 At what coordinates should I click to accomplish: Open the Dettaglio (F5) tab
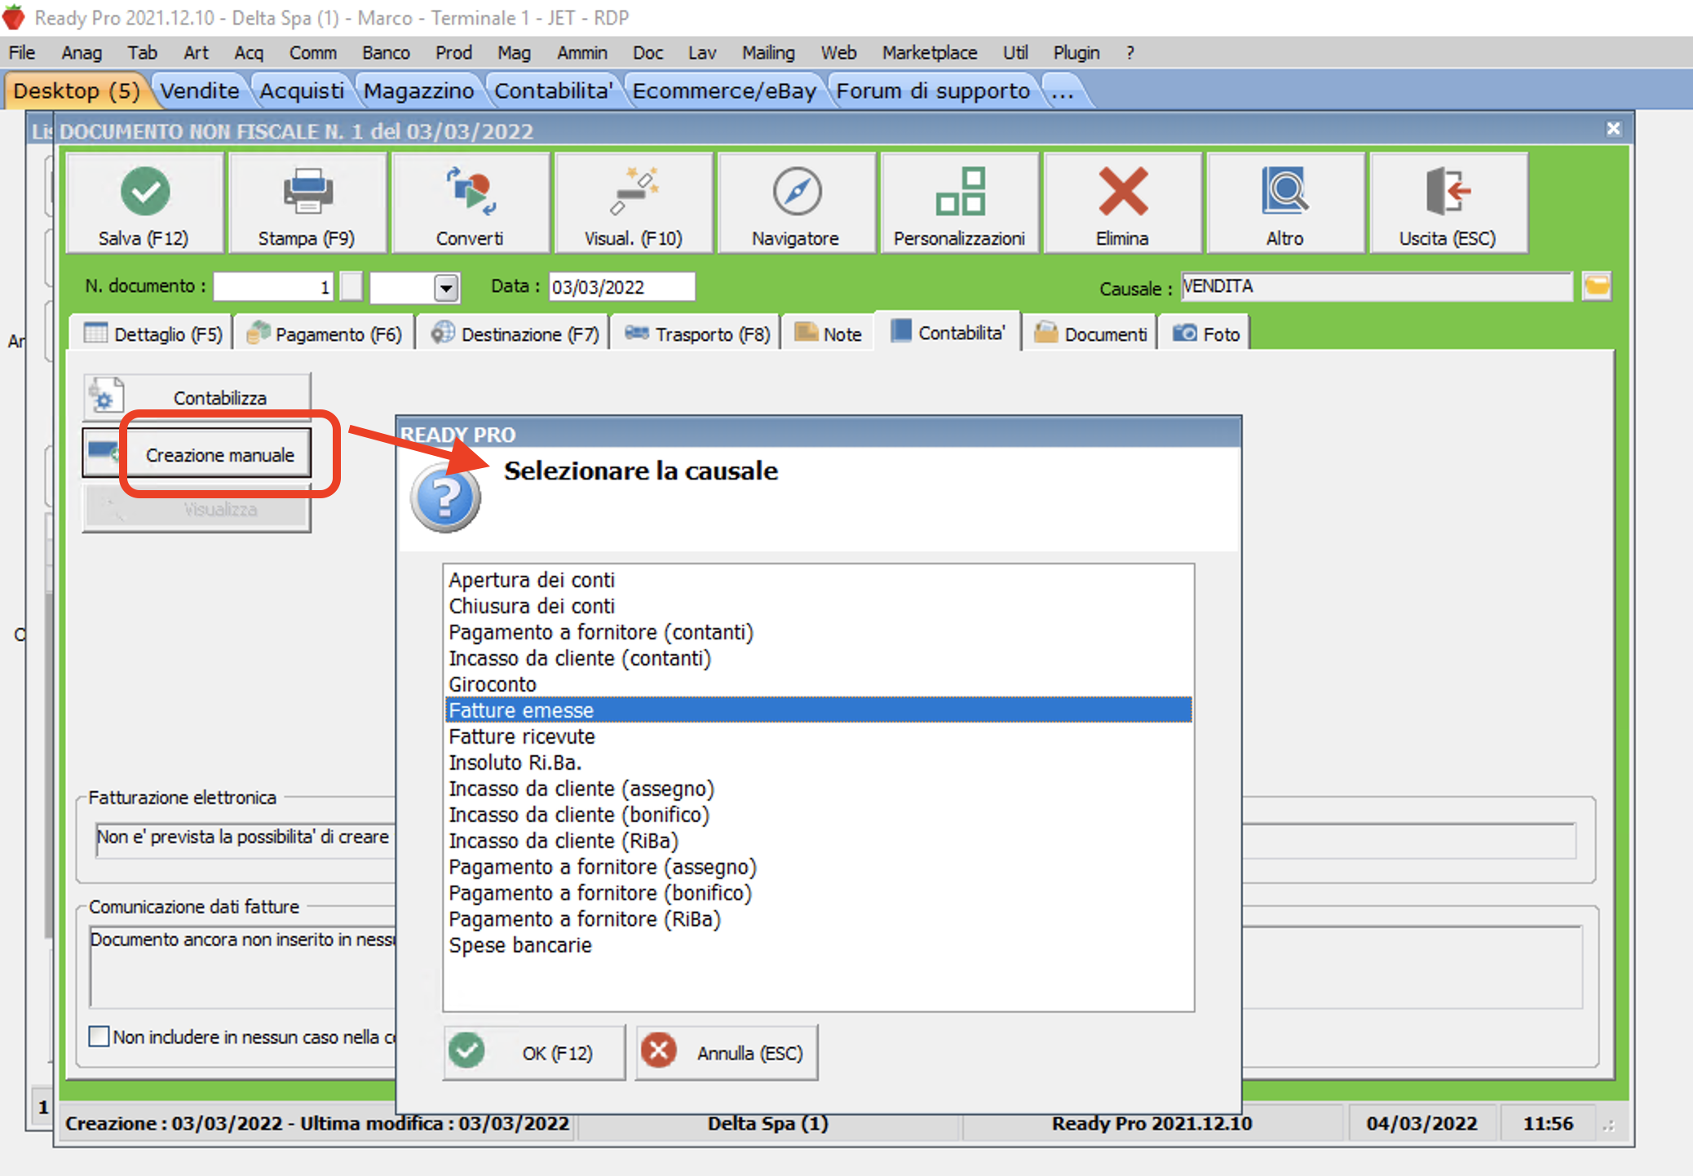(153, 334)
